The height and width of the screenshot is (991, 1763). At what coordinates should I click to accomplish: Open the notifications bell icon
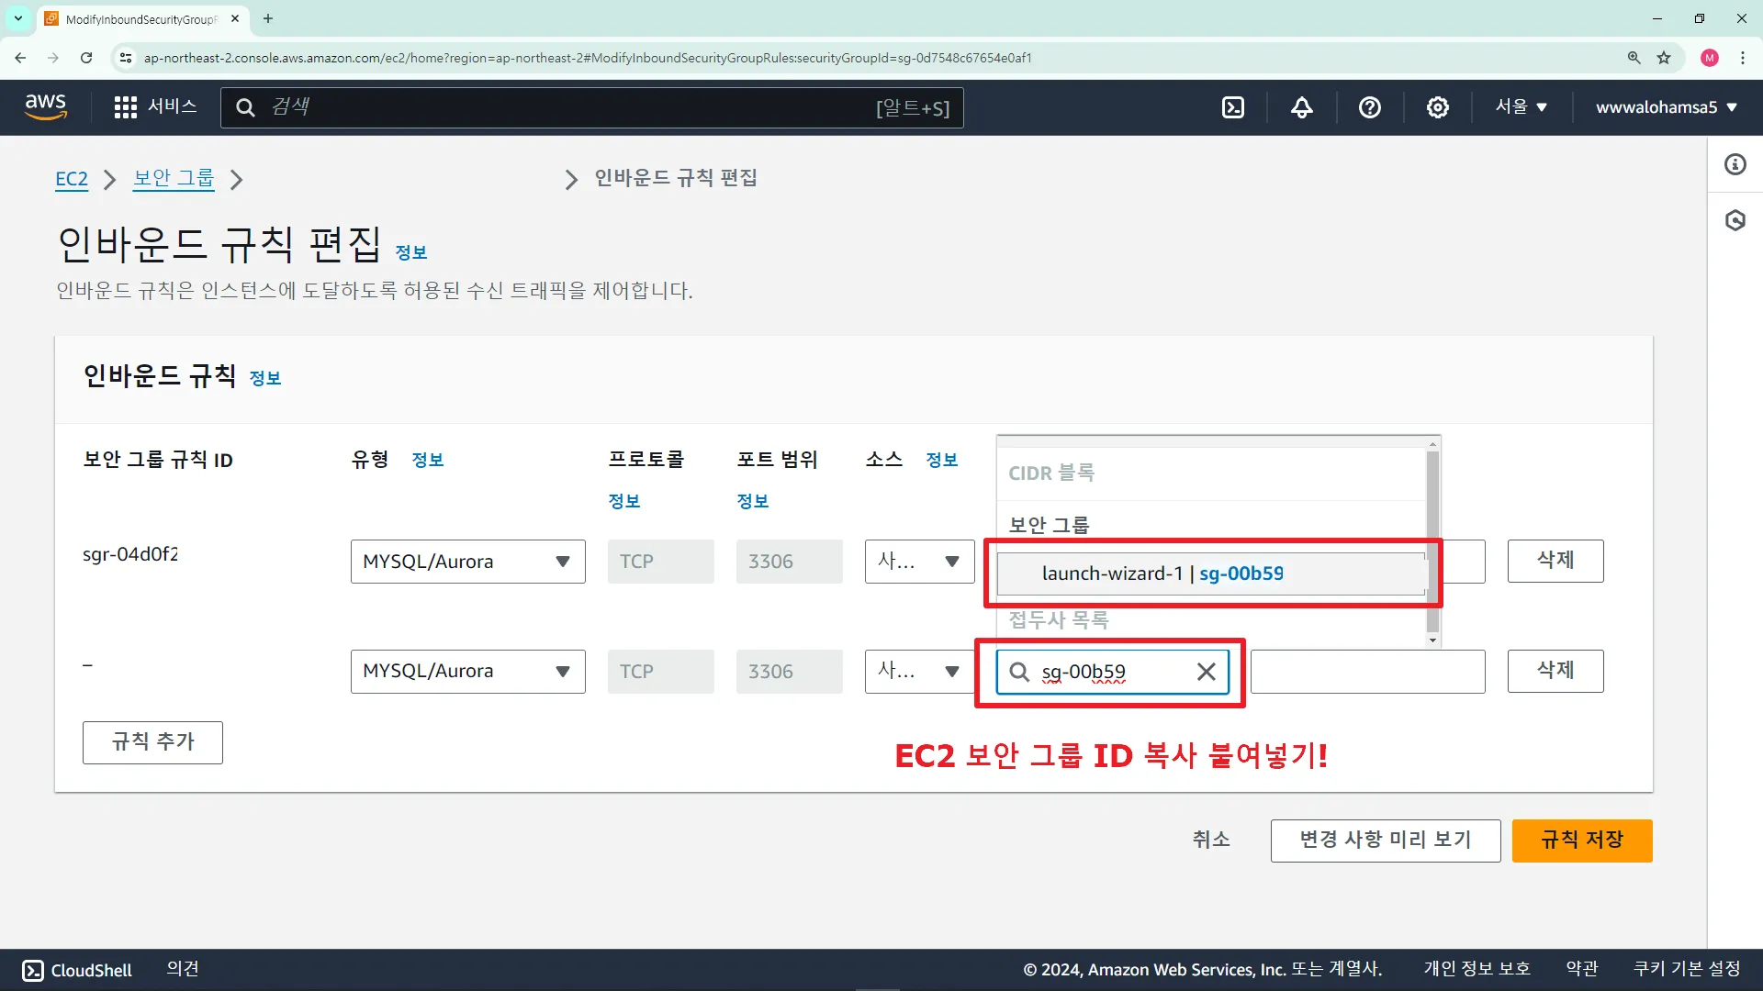[1301, 107]
